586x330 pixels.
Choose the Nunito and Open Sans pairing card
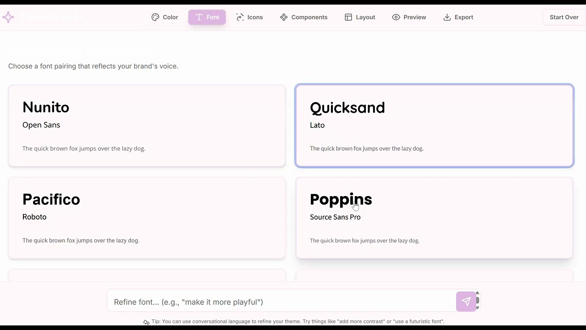point(147,126)
